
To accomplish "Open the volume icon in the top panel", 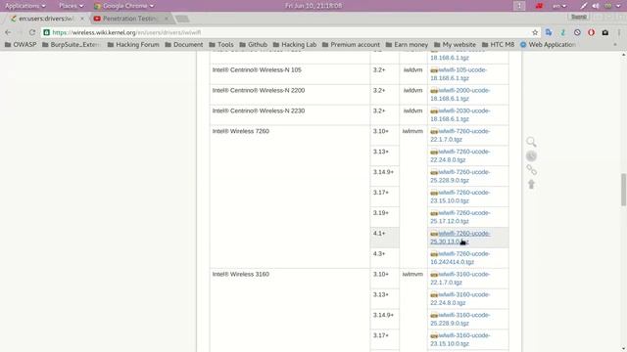I will point(596,6).
